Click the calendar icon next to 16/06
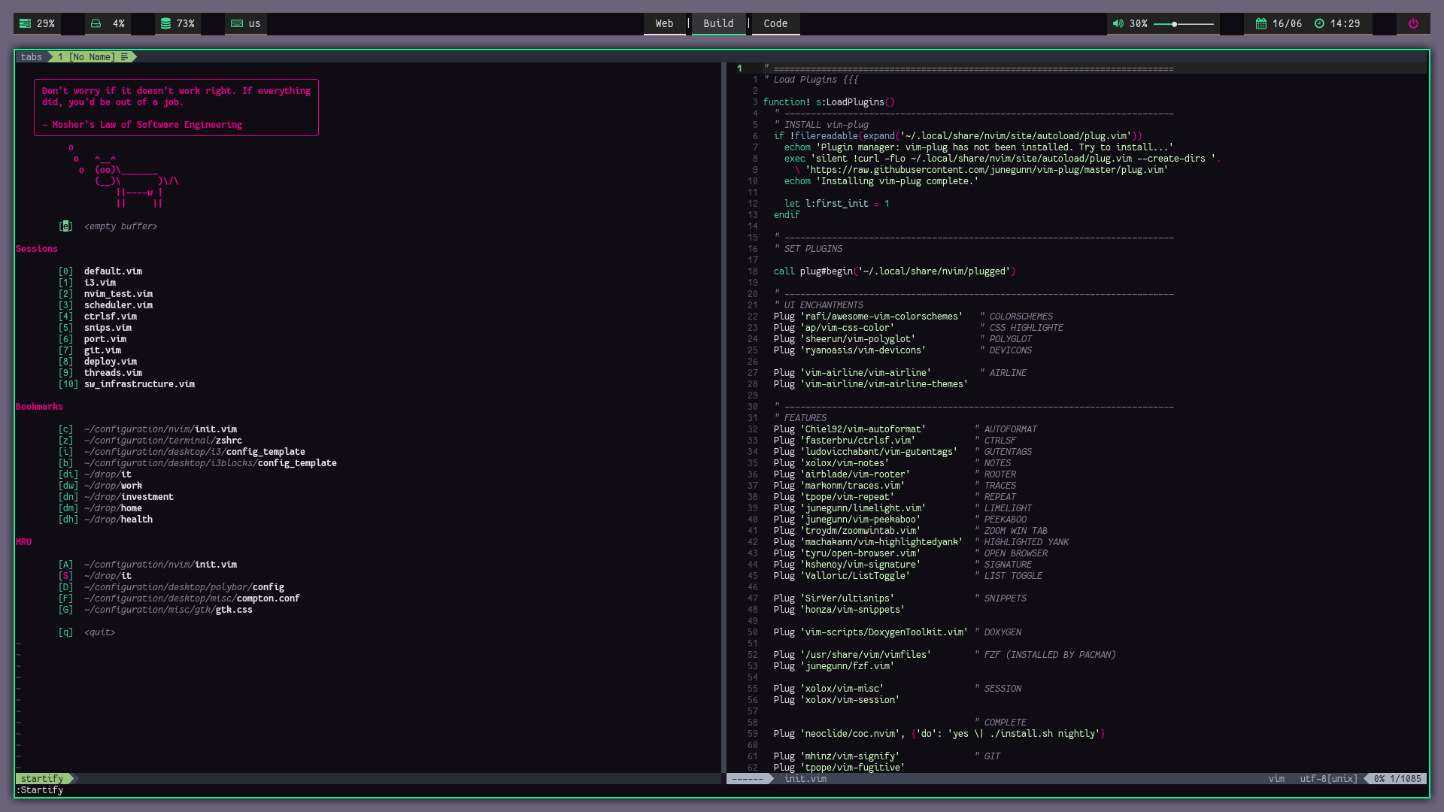The height and width of the screenshot is (812, 1444). (x=1261, y=23)
